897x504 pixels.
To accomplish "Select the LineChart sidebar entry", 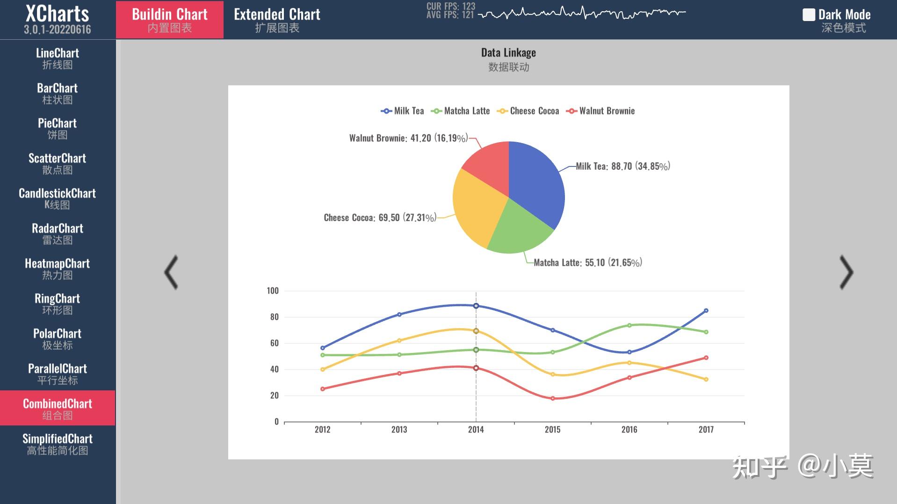I will [x=57, y=58].
